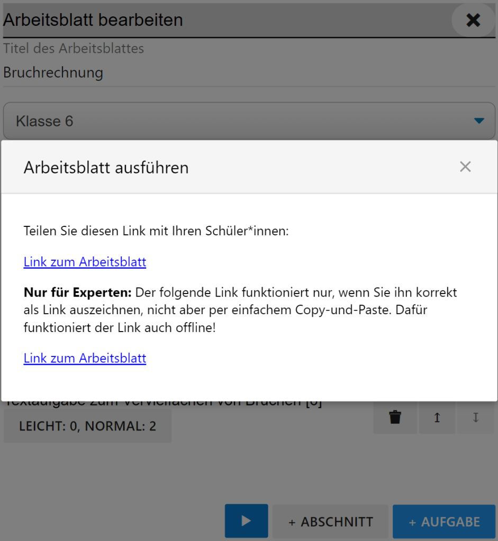This screenshot has width=498, height=541.
Task: Add a new task via + AUFGABE
Action: (x=444, y=522)
